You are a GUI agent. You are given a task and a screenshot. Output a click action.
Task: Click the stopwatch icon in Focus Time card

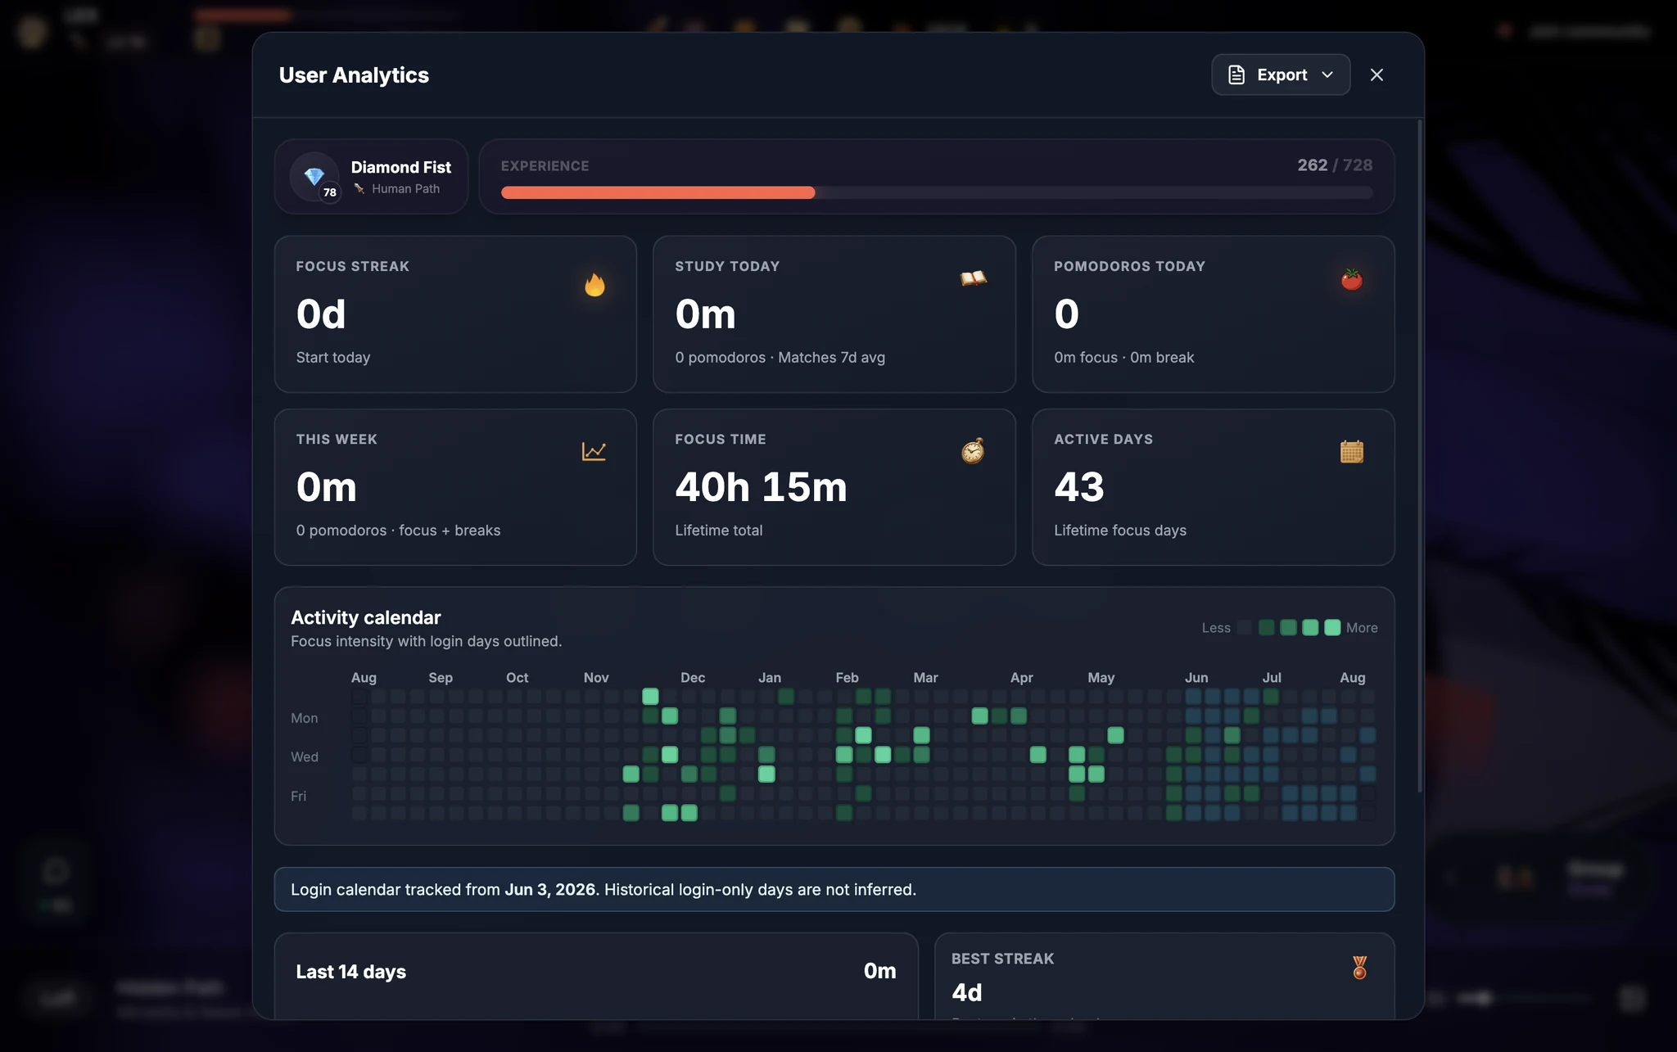coord(973,451)
